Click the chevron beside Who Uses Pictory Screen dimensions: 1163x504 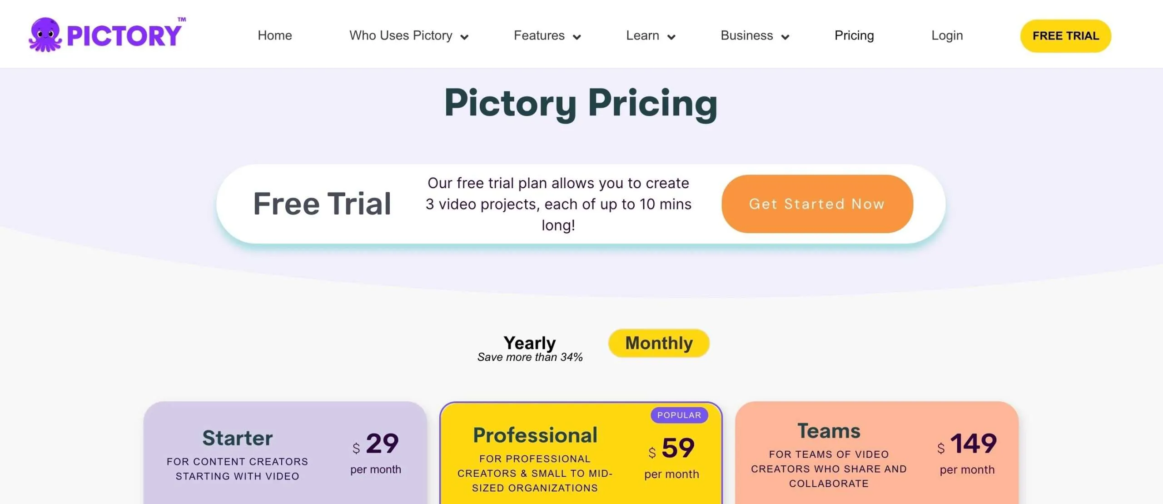(464, 37)
